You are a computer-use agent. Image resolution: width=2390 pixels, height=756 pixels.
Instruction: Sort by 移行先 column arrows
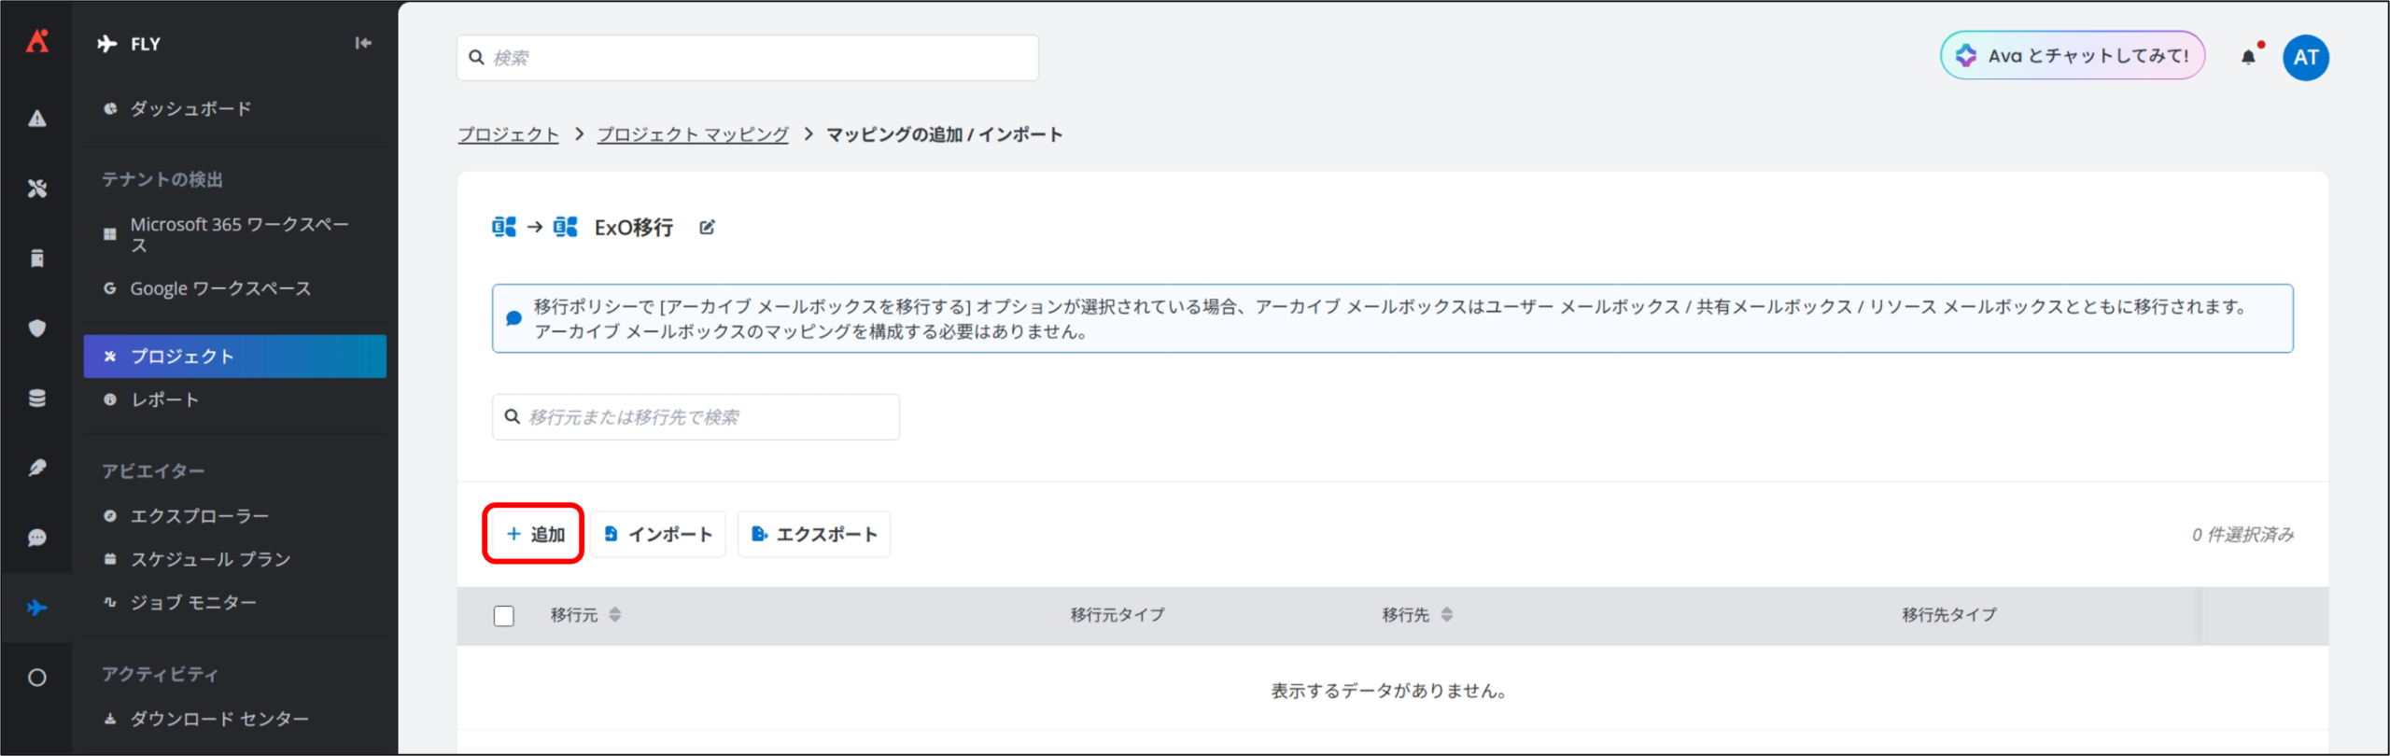click(1446, 614)
